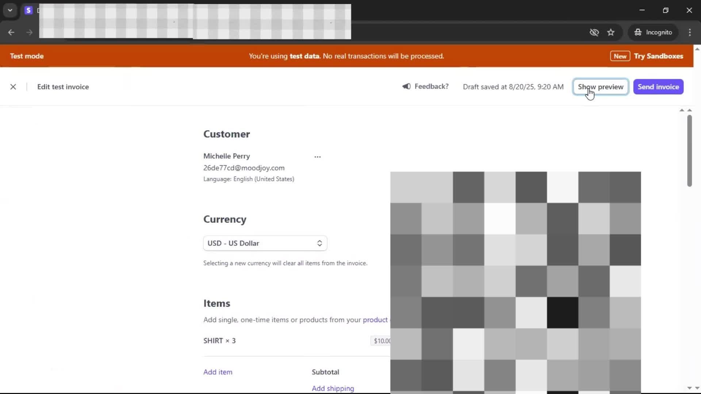Click the Stripe browser tab
This screenshot has width=701, height=394.
coord(28,10)
